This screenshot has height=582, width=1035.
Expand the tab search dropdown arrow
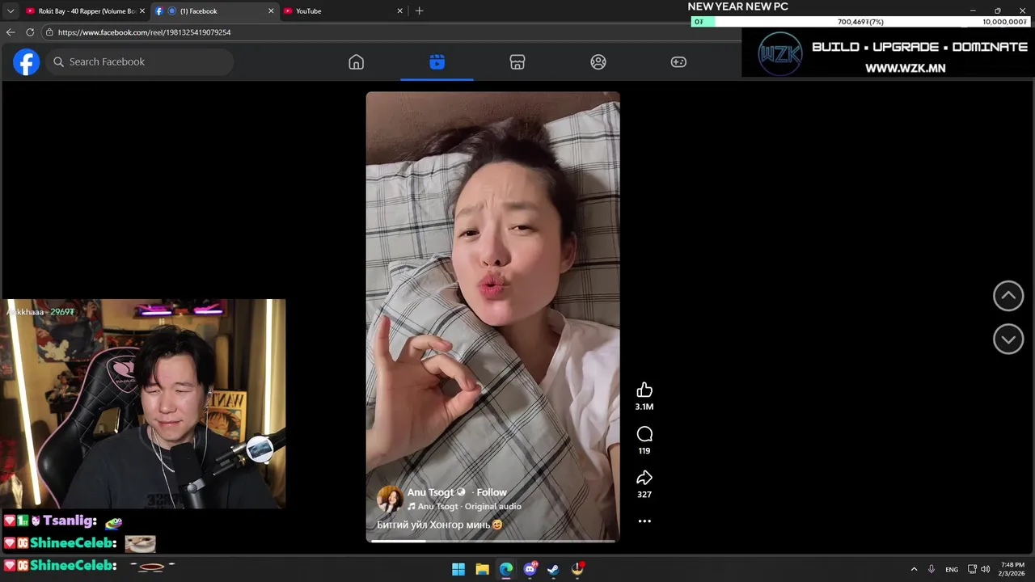pyautogui.click(x=11, y=11)
